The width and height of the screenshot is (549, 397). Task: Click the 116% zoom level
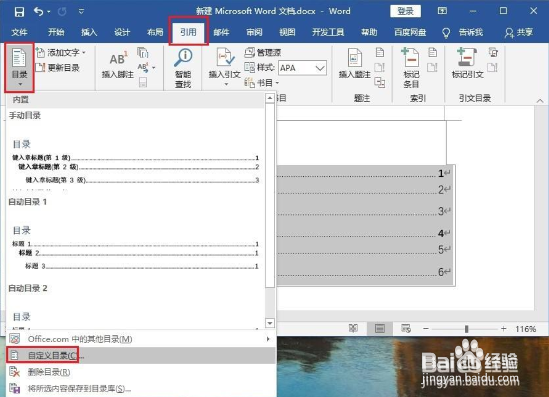[525, 329]
